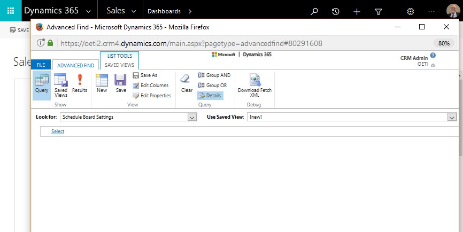Click the Select link to add criteria
463x232 pixels.
tap(58, 132)
